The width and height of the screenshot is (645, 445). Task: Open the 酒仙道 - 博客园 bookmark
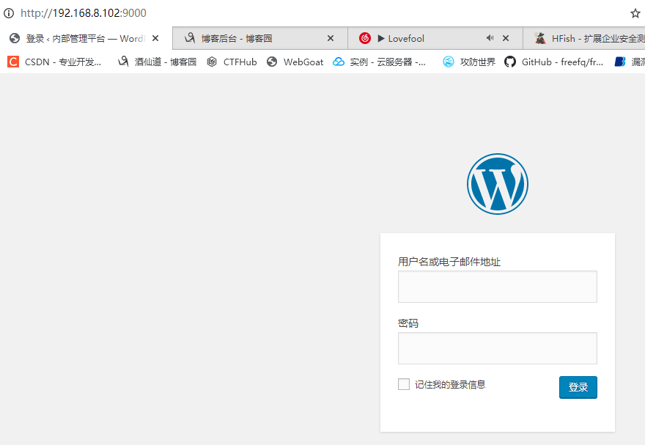click(157, 62)
